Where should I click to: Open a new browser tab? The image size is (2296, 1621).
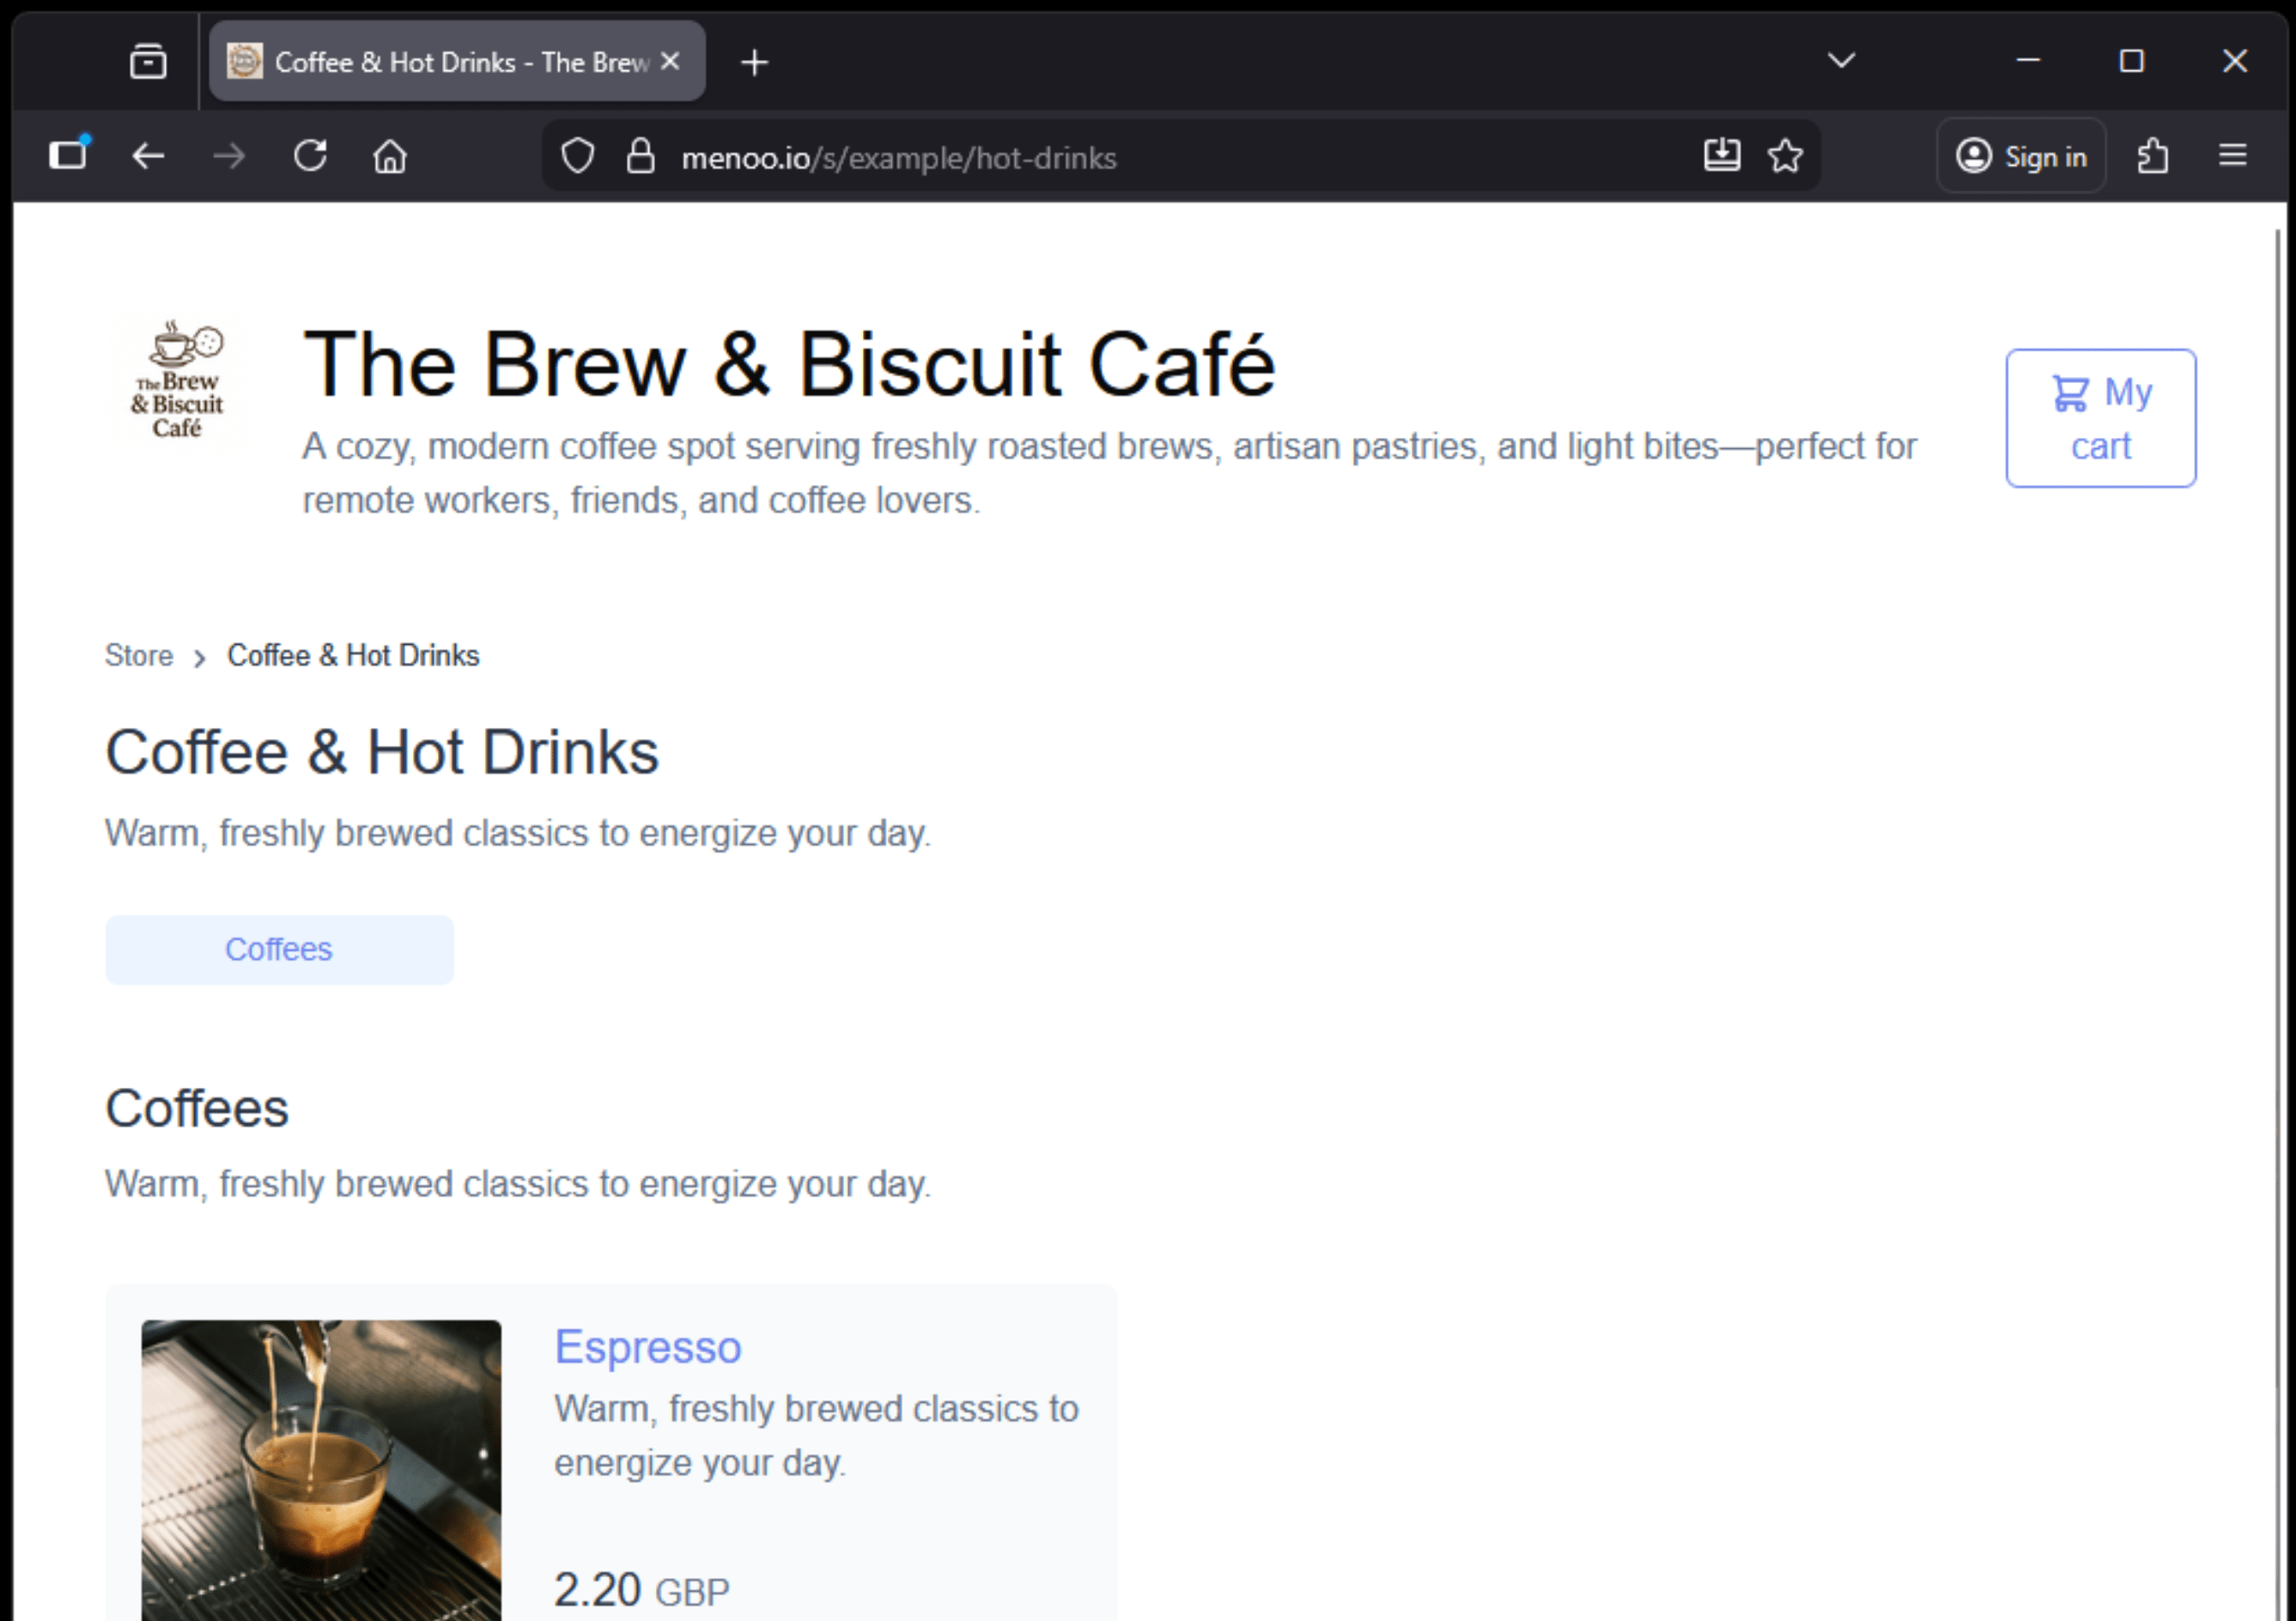[755, 61]
